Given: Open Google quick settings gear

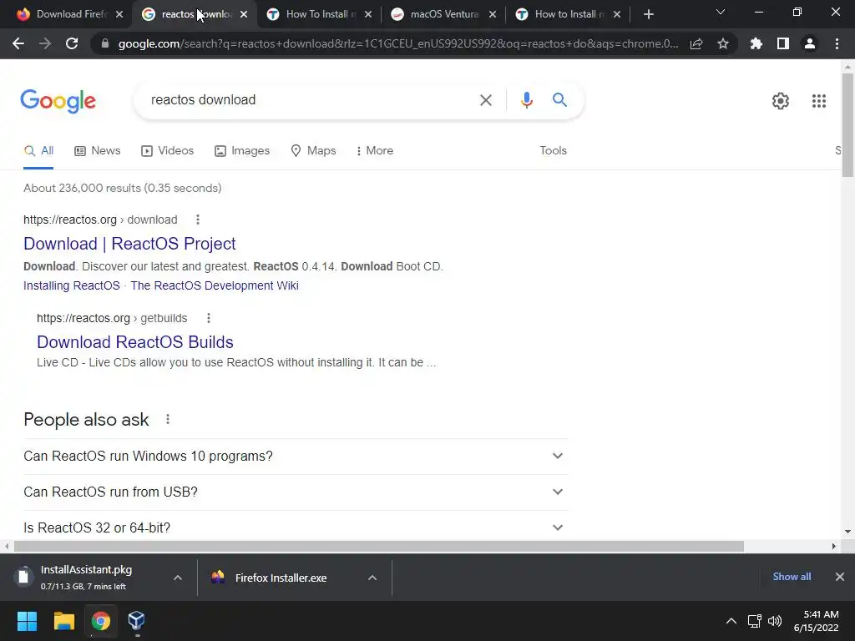Looking at the screenshot, I should pos(781,101).
